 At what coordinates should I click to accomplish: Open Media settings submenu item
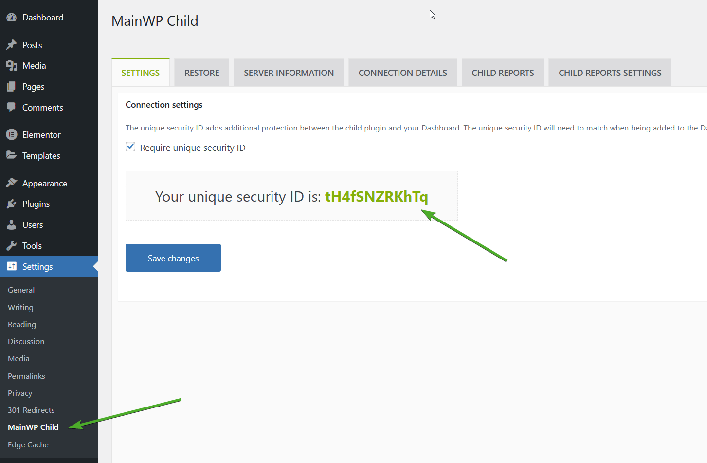coord(18,358)
